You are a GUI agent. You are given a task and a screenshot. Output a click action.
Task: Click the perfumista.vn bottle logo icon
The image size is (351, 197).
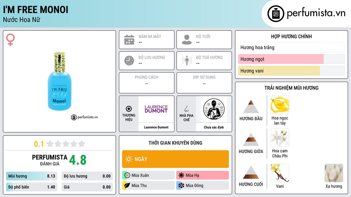(276, 14)
